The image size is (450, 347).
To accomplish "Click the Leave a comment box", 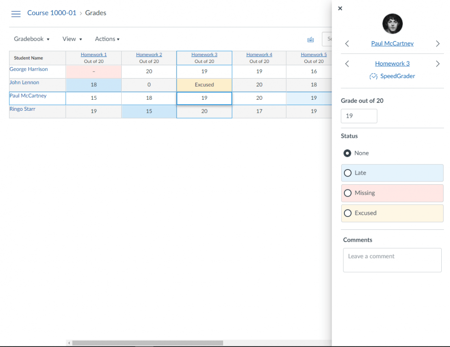I will click(x=392, y=260).
